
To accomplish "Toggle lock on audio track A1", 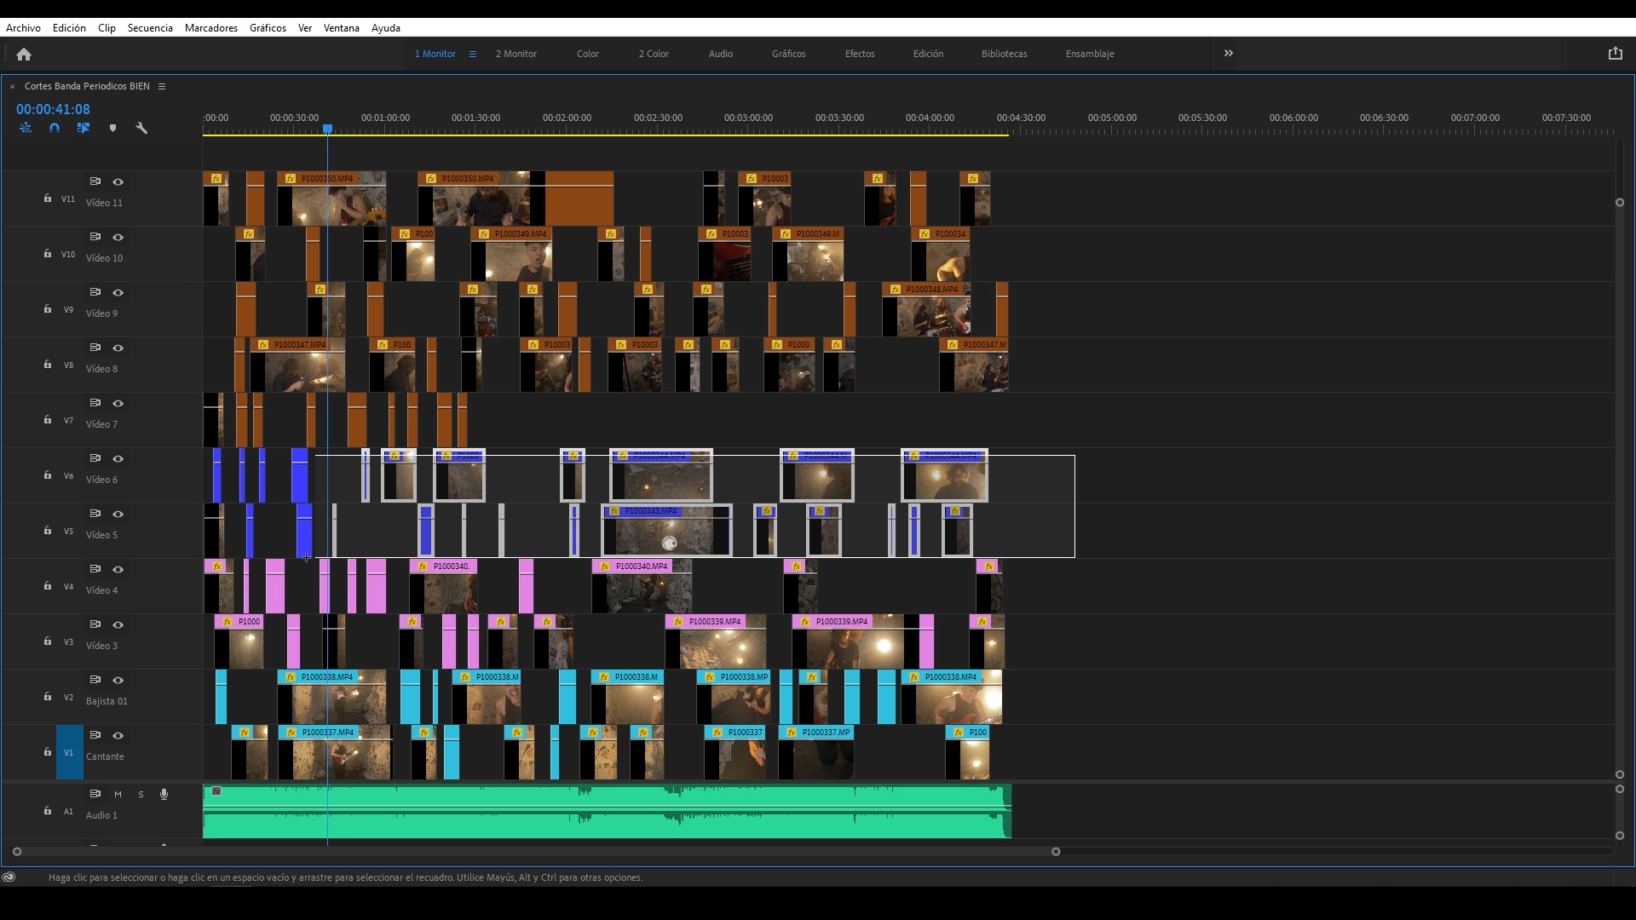I will point(47,811).
